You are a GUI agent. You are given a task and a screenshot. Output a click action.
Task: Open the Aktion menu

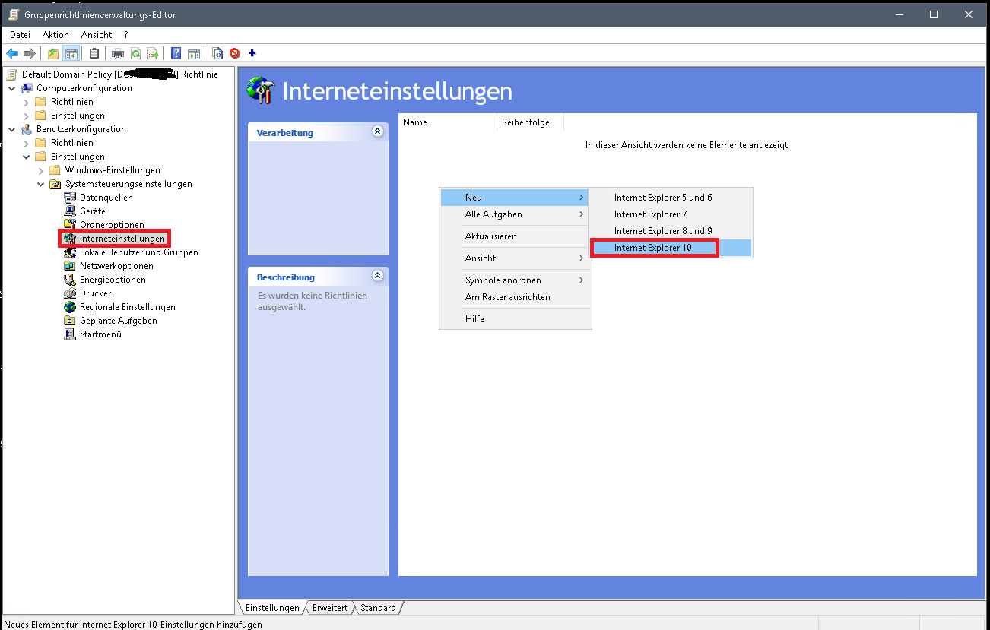[56, 35]
